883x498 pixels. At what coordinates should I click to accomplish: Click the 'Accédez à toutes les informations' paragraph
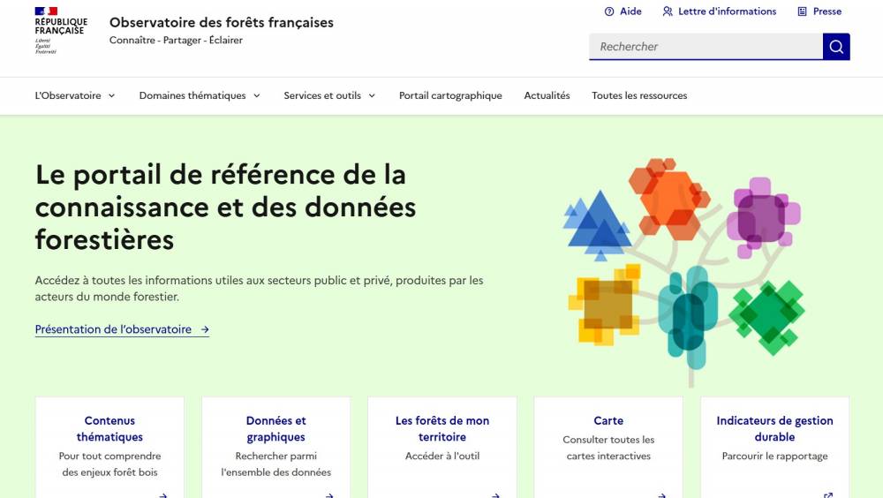259,289
